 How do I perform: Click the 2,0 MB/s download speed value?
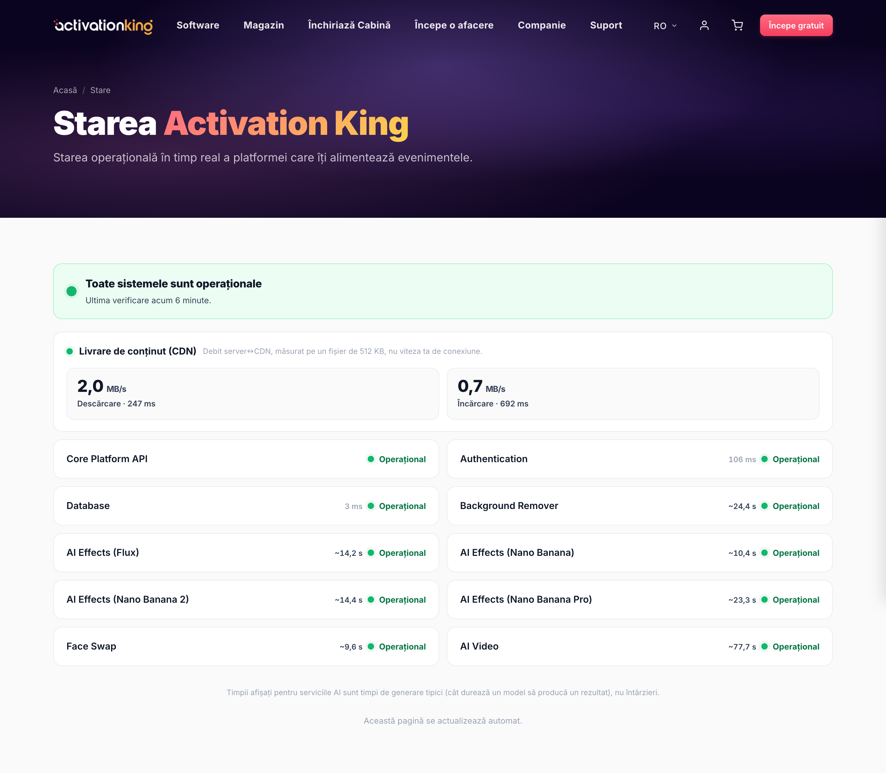(102, 386)
